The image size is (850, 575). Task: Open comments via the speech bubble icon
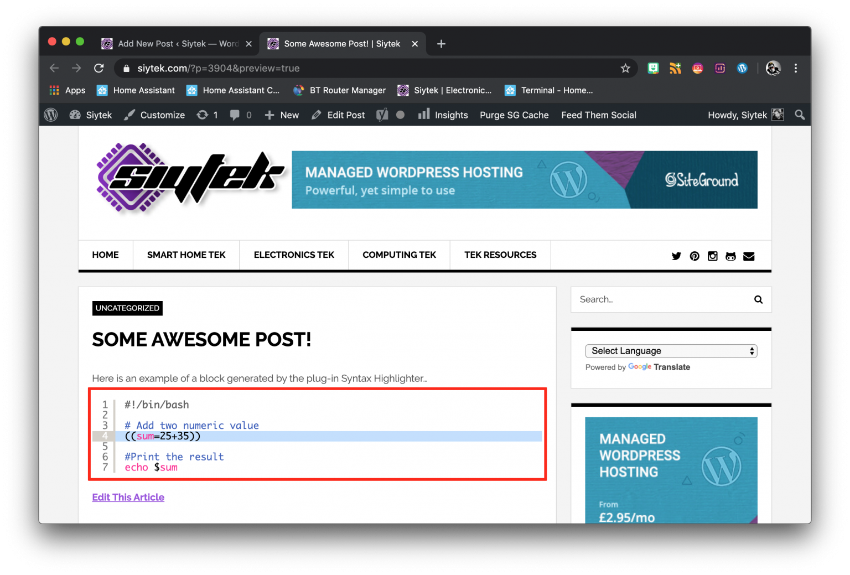coord(235,115)
